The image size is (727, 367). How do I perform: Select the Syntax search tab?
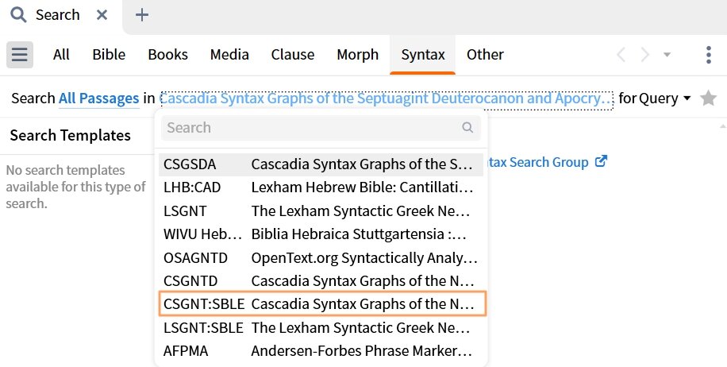click(423, 55)
